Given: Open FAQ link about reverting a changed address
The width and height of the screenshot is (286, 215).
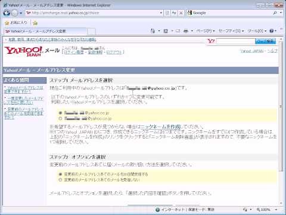Looking at the screenshot, I should coord(23,100).
